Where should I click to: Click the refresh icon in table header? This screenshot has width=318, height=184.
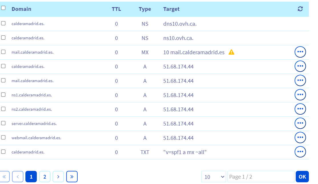[300, 9]
